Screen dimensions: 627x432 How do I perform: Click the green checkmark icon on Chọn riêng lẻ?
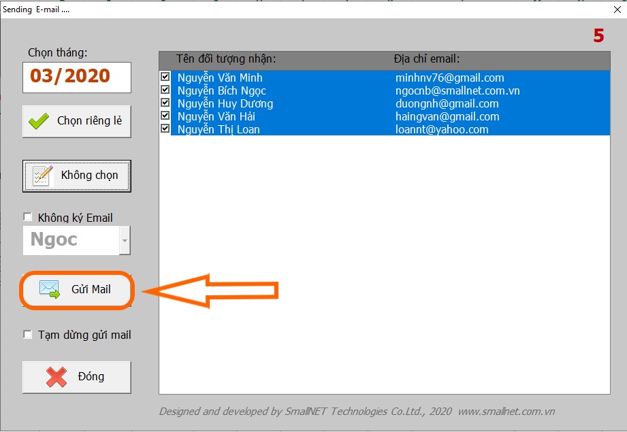point(39,121)
